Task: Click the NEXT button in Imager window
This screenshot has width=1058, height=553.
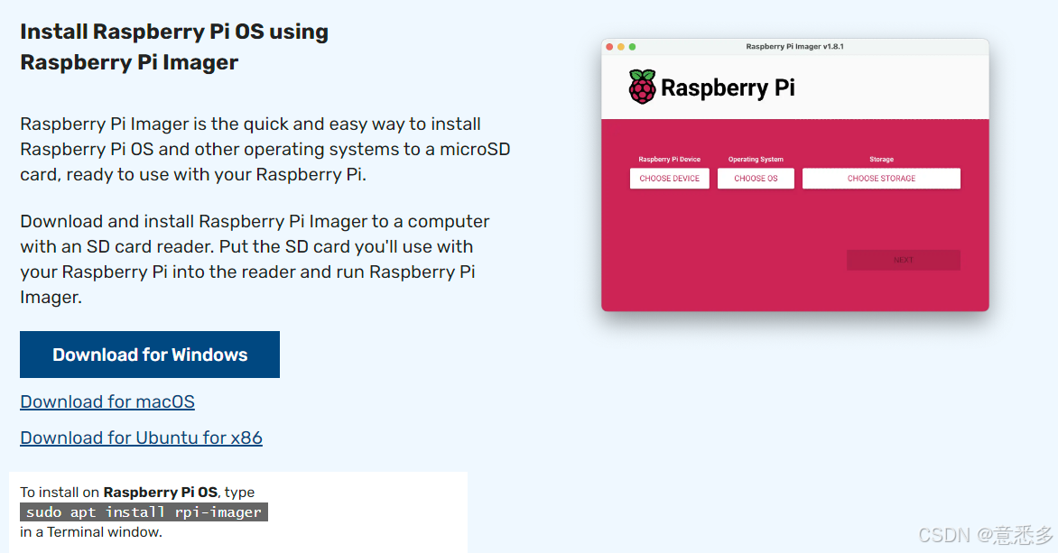Action: point(904,261)
